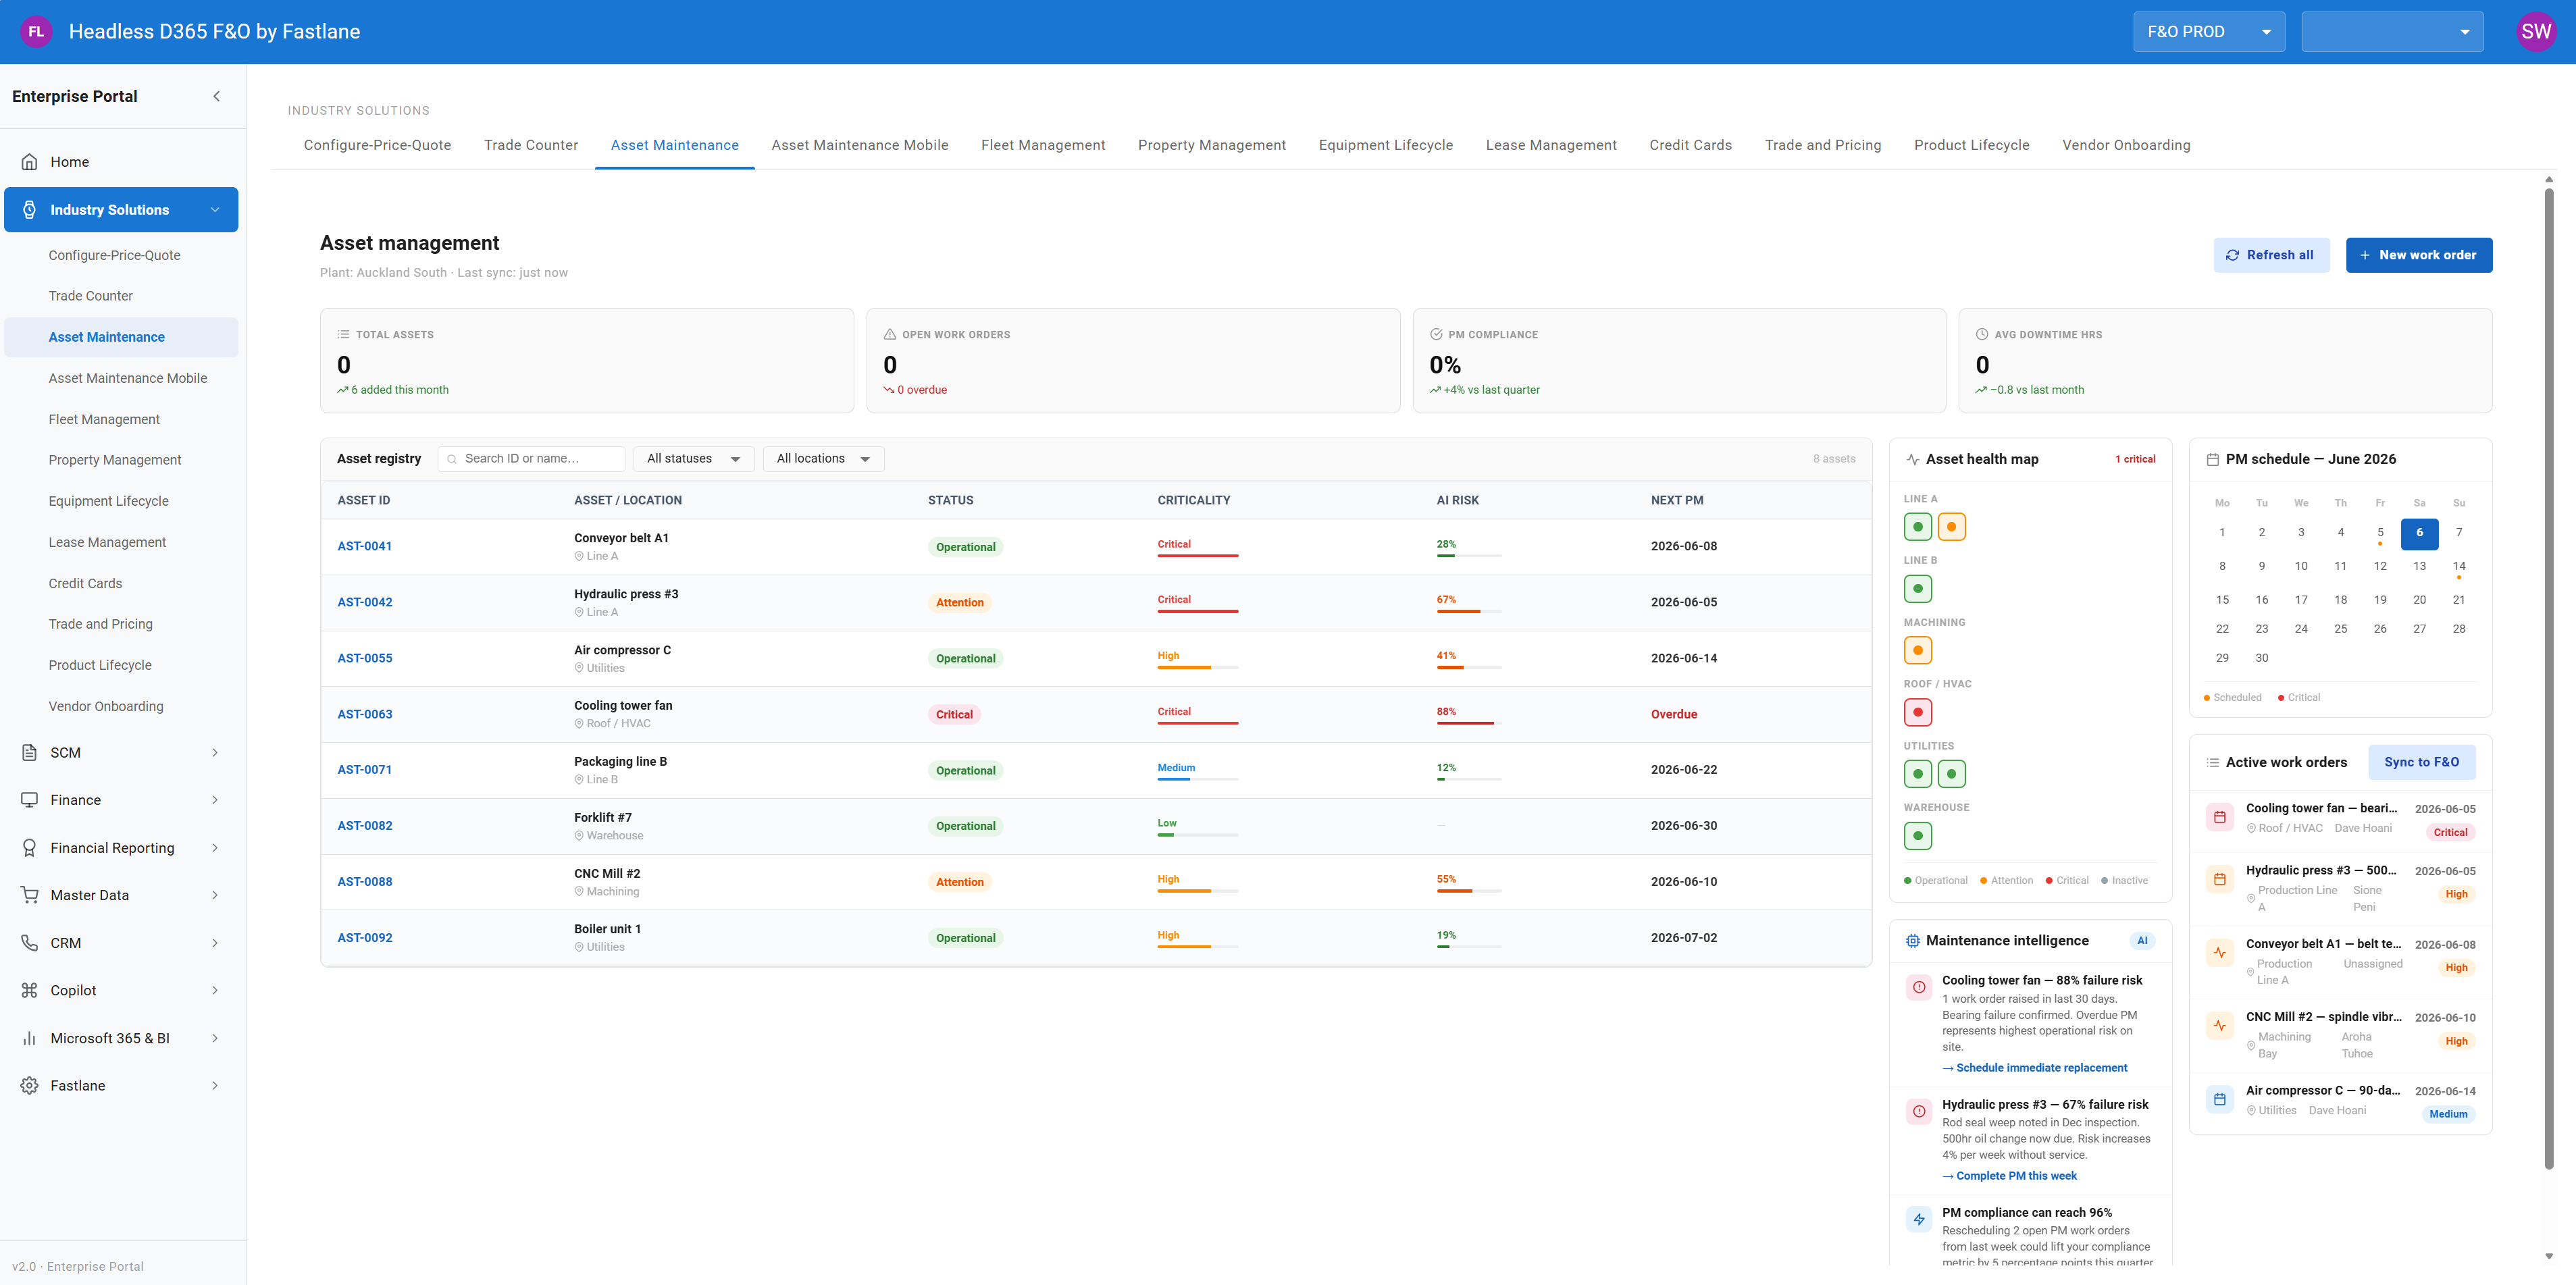Select June 6 in PM schedule
The image size is (2576, 1285).
[x=2419, y=533]
